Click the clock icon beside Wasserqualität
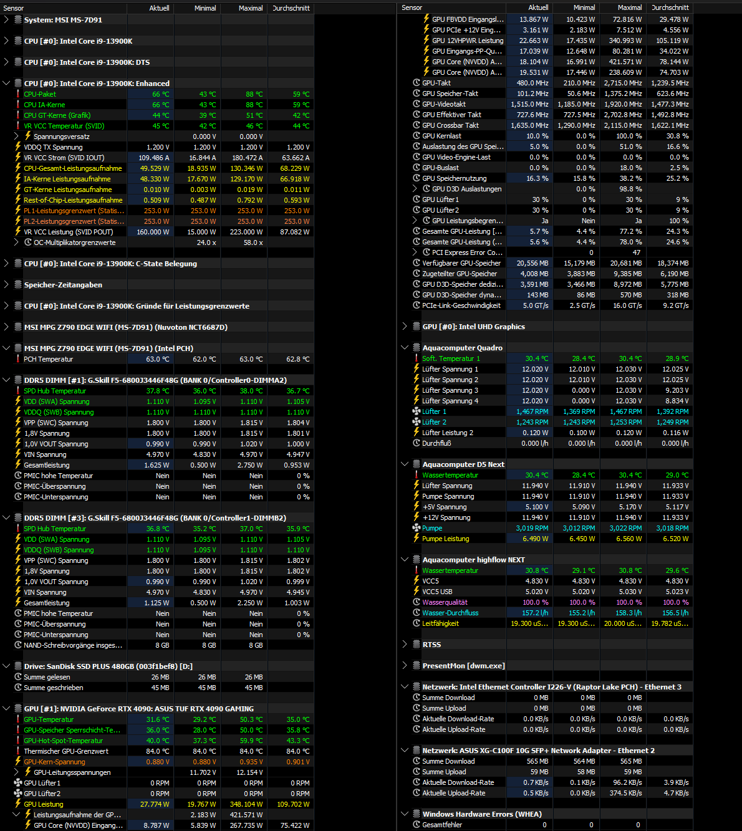The image size is (742, 831). [x=417, y=602]
